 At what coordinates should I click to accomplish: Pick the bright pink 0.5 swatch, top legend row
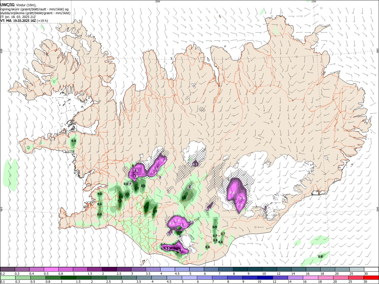[51, 270]
